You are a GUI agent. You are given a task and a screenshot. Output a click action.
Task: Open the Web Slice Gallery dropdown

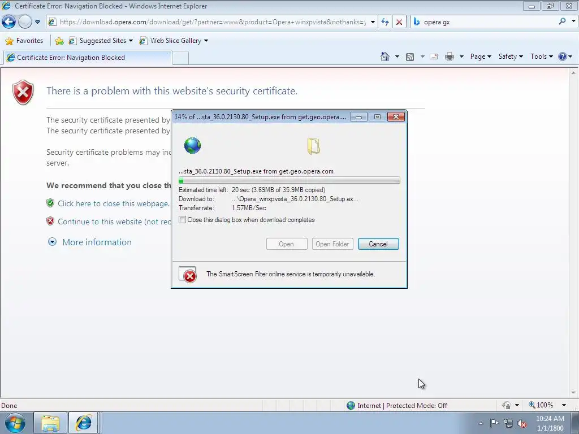(174, 41)
